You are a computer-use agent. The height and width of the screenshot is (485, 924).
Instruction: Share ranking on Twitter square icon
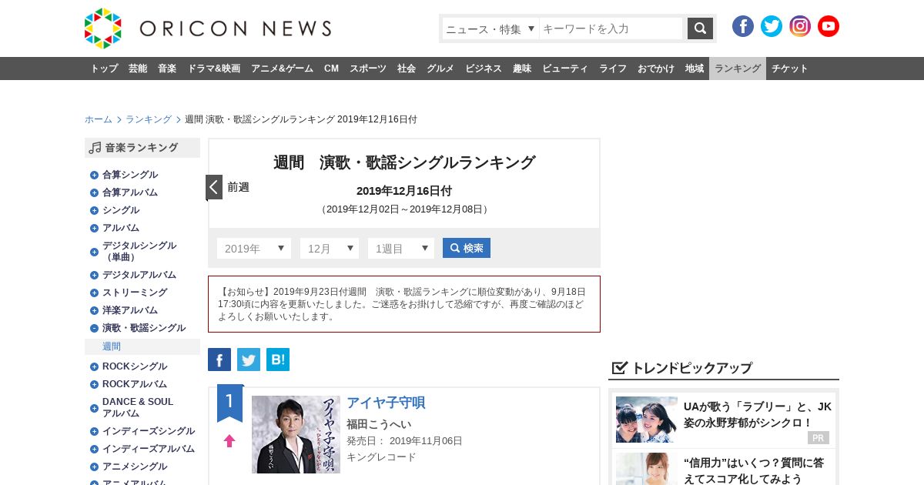(249, 360)
